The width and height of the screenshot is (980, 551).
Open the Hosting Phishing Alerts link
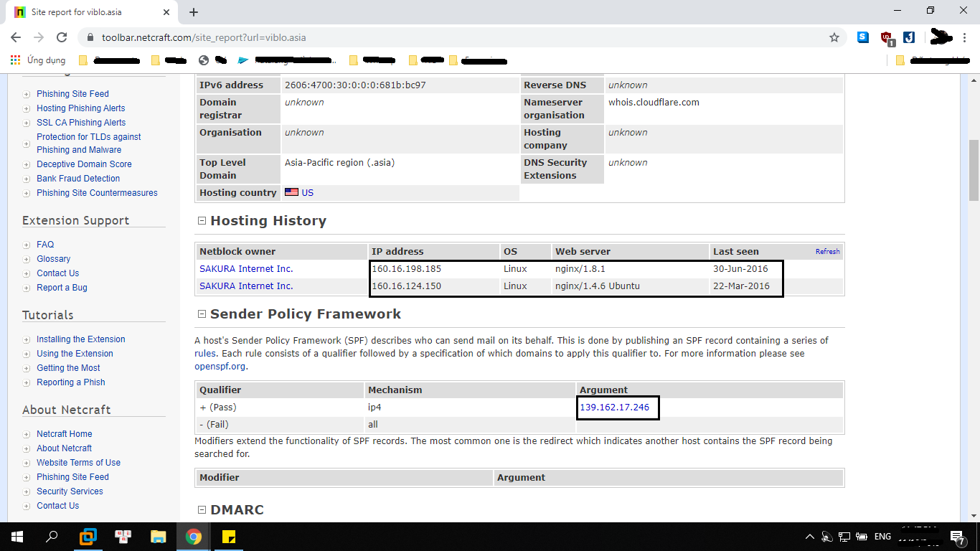click(x=81, y=108)
